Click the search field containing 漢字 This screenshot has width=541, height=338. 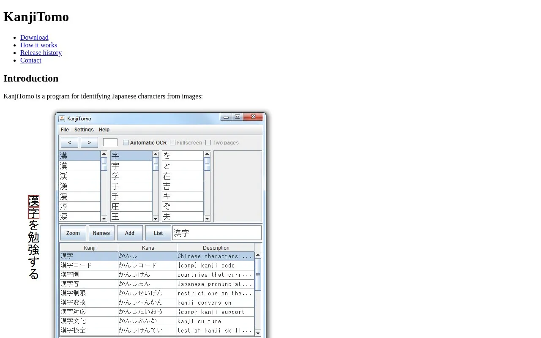click(217, 233)
